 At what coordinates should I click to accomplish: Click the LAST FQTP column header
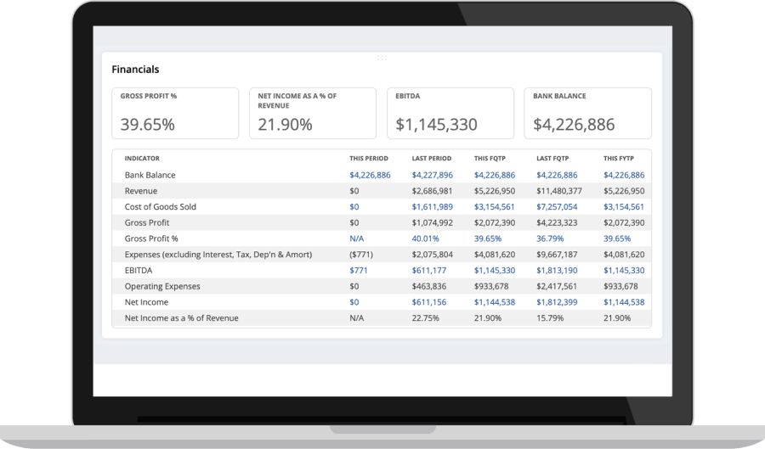552,158
